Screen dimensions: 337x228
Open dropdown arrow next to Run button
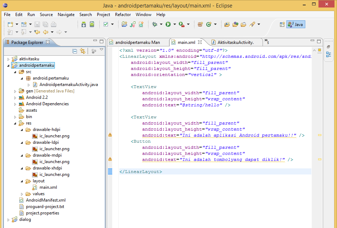[x=175, y=24]
